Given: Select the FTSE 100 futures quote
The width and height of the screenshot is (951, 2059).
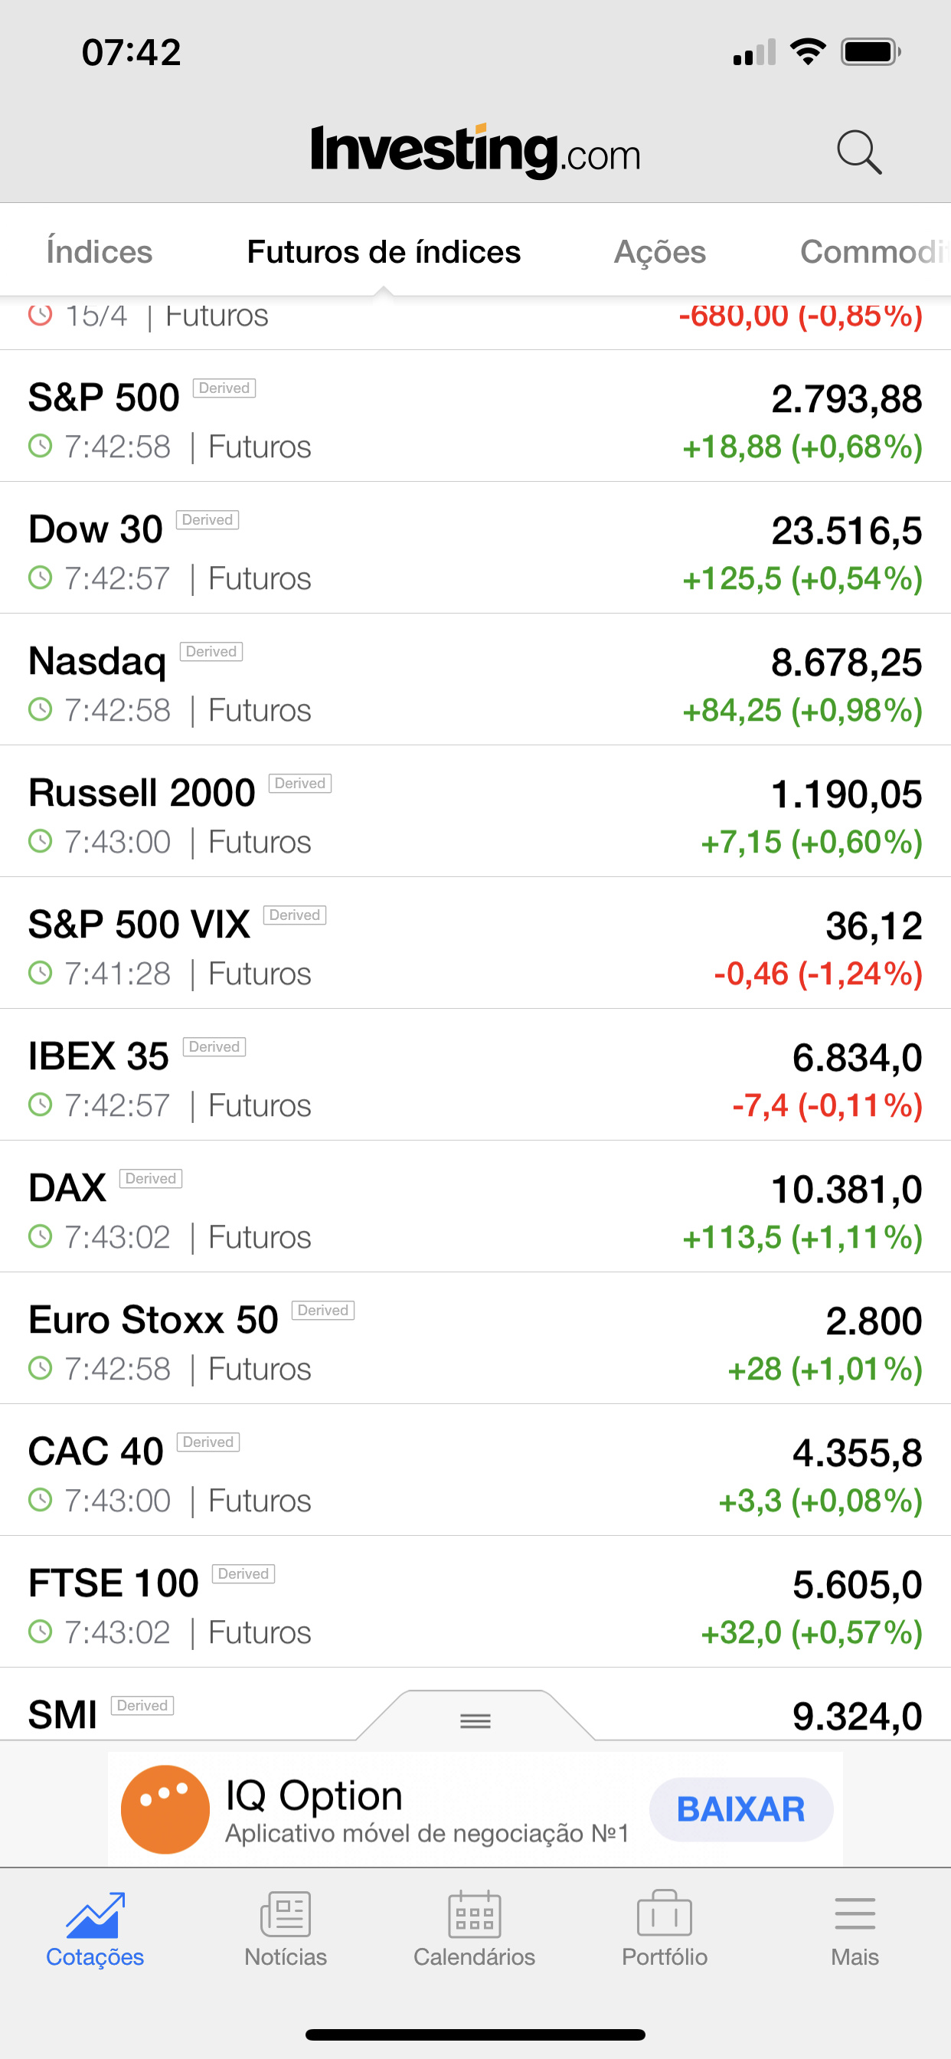Looking at the screenshot, I should (475, 1602).
